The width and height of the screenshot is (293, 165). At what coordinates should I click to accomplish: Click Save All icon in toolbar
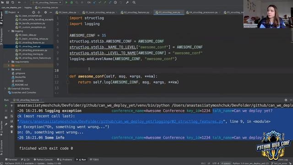7,2
